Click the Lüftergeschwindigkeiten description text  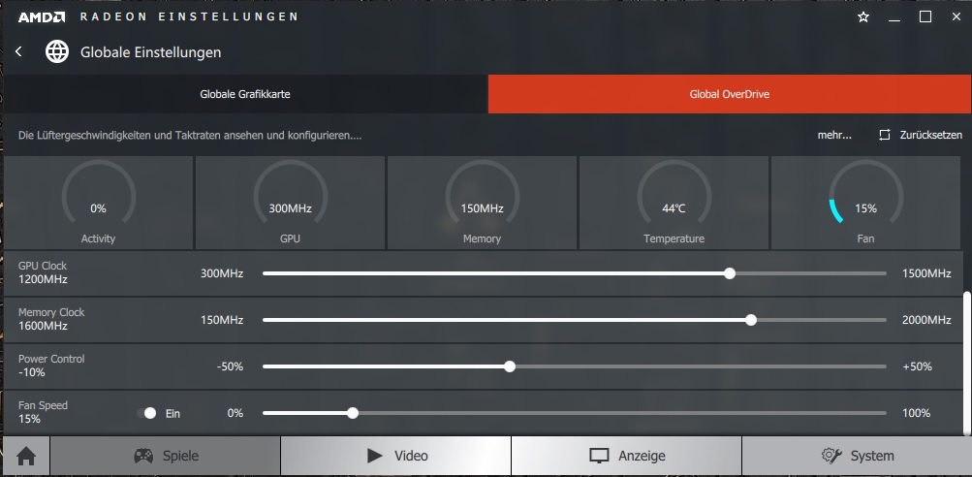190,135
